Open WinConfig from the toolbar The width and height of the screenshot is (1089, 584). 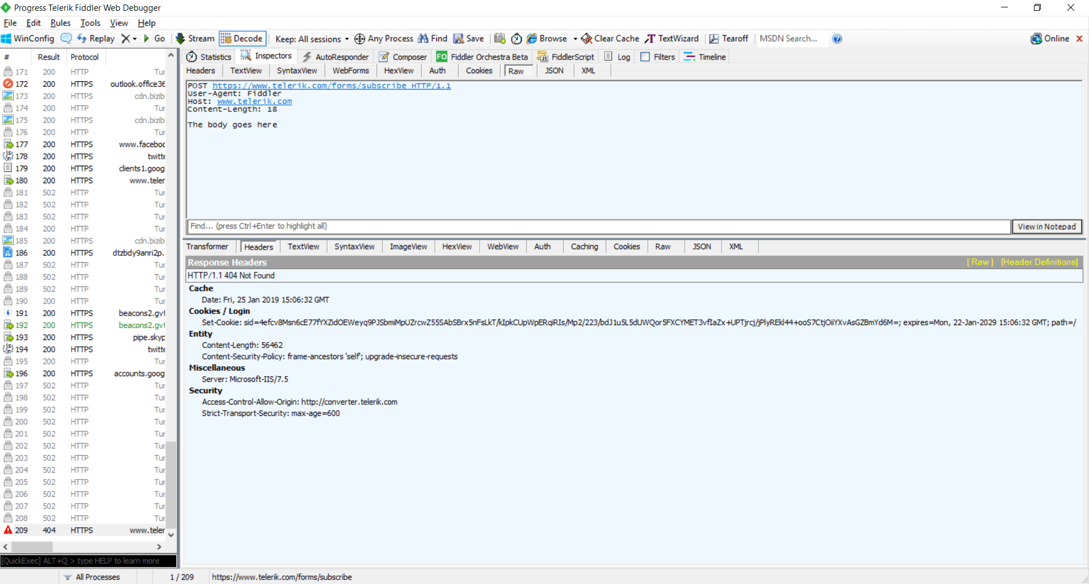28,39
